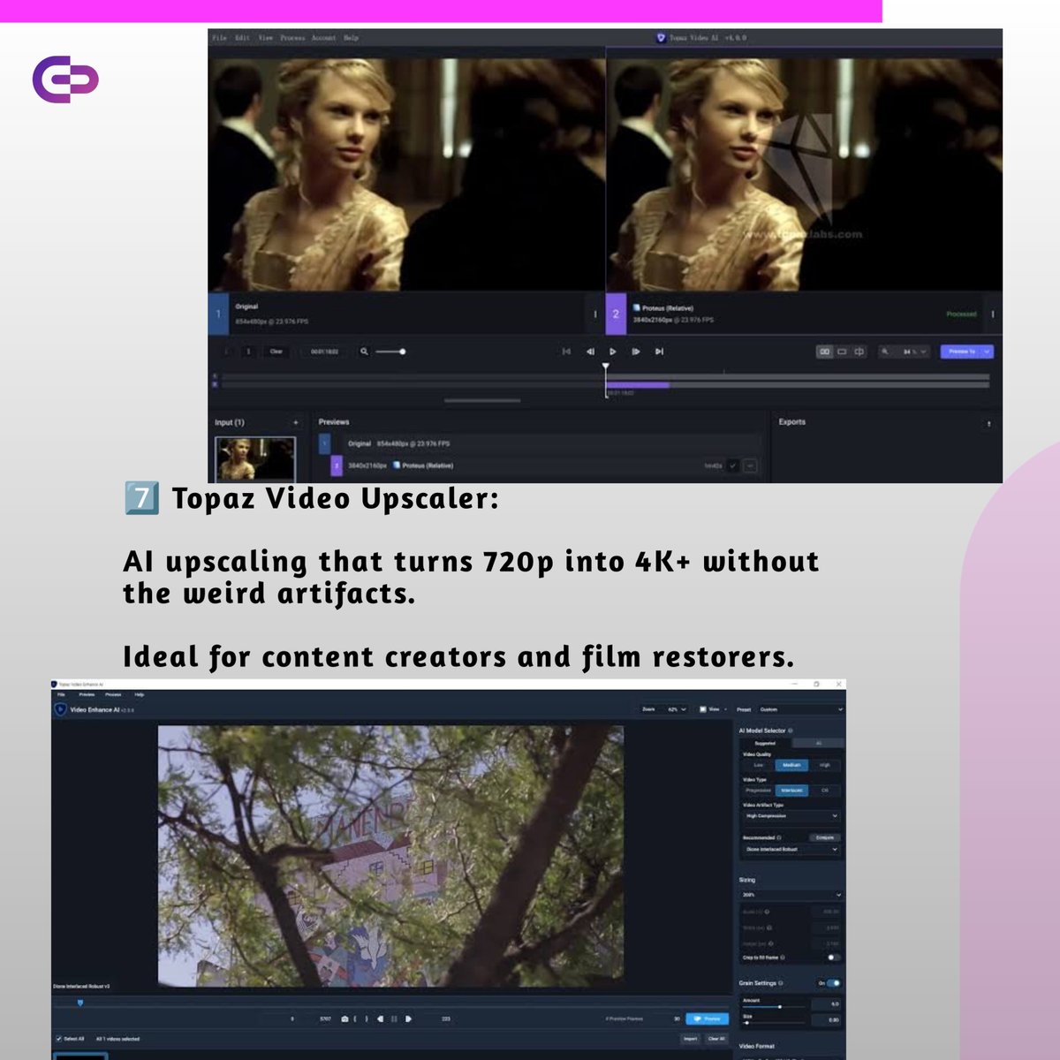Select single view layout icon
1060x1060 pixels.
tap(842, 352)
